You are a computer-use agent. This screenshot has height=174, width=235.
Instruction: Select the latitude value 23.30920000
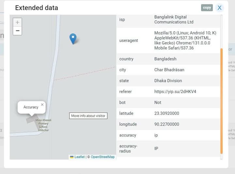167,114
